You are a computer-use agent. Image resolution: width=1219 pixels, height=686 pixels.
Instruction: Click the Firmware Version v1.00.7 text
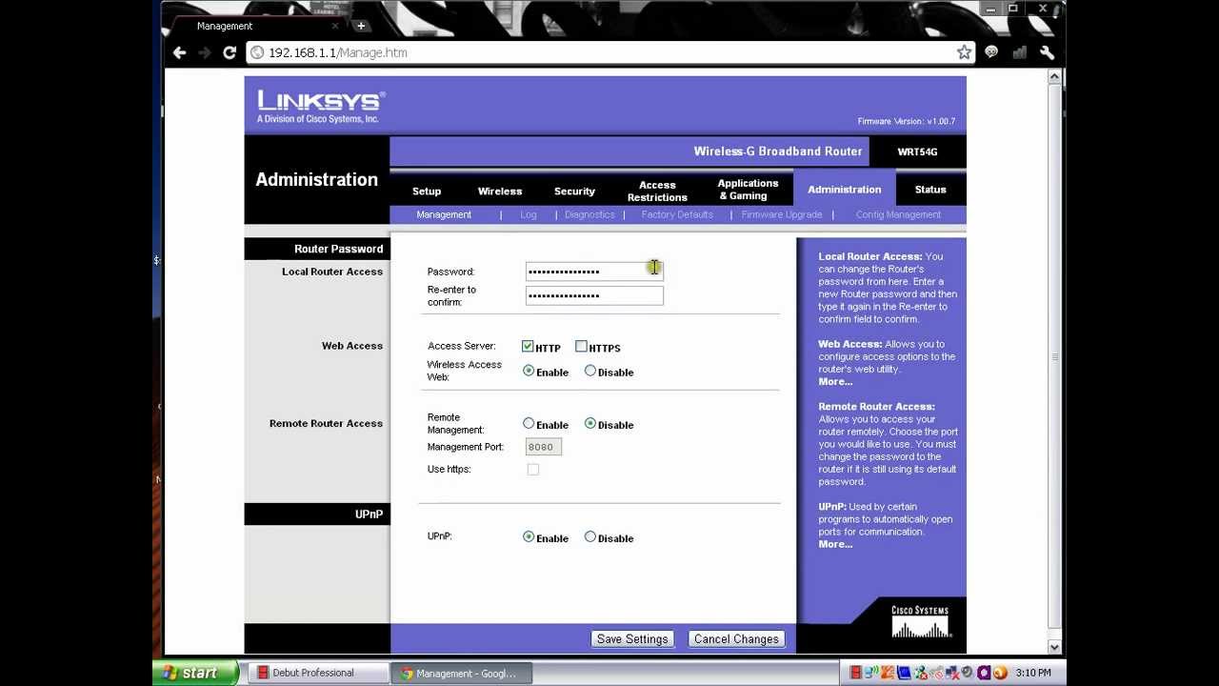click(906, 122)
